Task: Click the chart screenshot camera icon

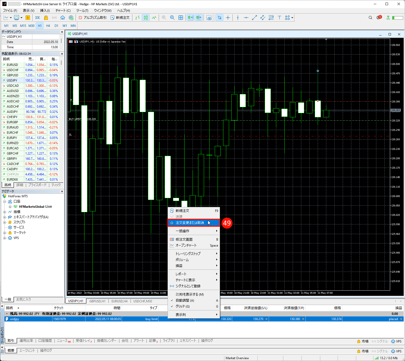Action: click(209, 18)
